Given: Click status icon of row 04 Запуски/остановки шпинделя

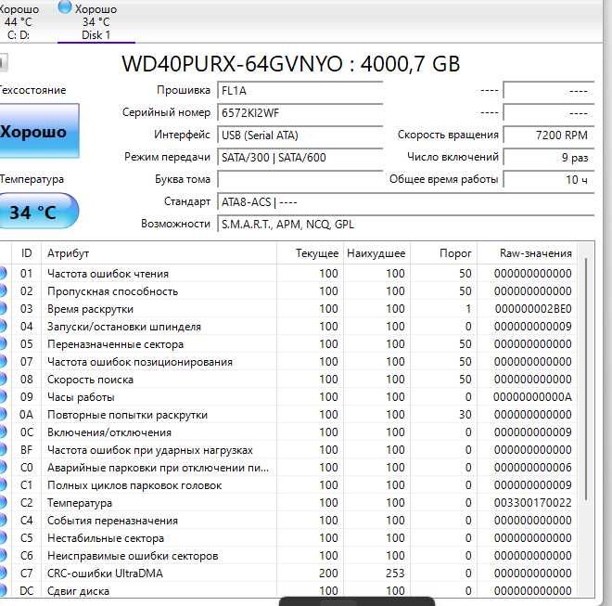Looking at the screenshot, I should pyautogui.click(x=3, y=327).
